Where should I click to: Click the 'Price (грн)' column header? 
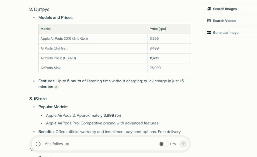pos(157,29)
